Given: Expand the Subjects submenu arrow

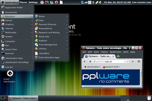Looking at the screenshot, I should point(67,41).
